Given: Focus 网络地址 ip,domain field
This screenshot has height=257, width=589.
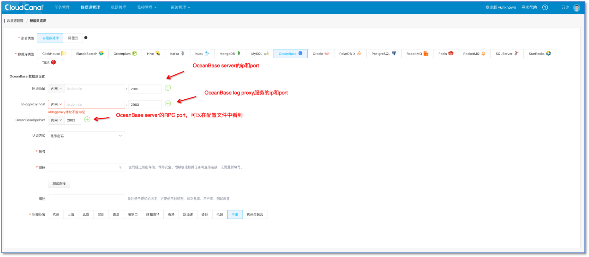Looking at the screenshot, I should [x=95, y=89].
